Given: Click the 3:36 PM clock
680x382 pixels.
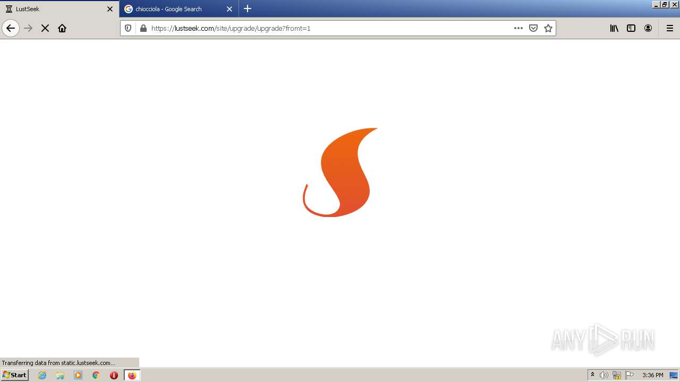Looking at the screenshot, I should pyautogui.click(x=652, y=375).
